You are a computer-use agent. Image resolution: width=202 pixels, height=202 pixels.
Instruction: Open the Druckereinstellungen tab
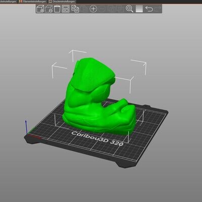point(62,2)
